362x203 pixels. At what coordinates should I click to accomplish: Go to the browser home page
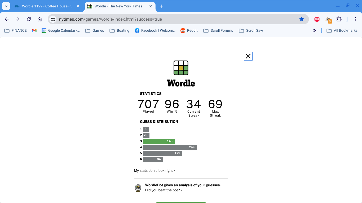(39, 19)
